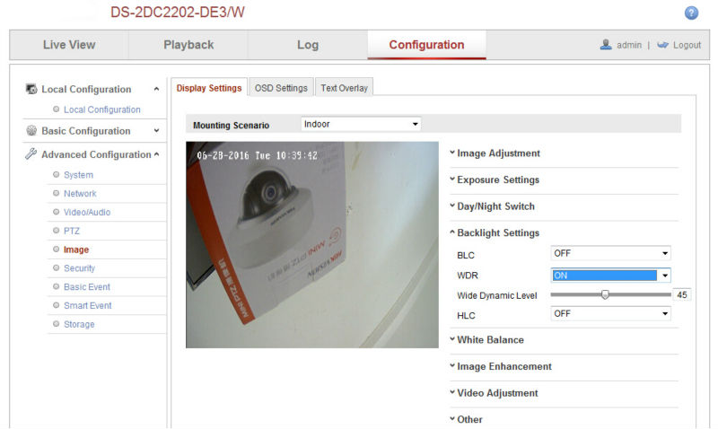Click the Wide Dynamic Level value field
718x429 pixels.
[x=682, y=294]
